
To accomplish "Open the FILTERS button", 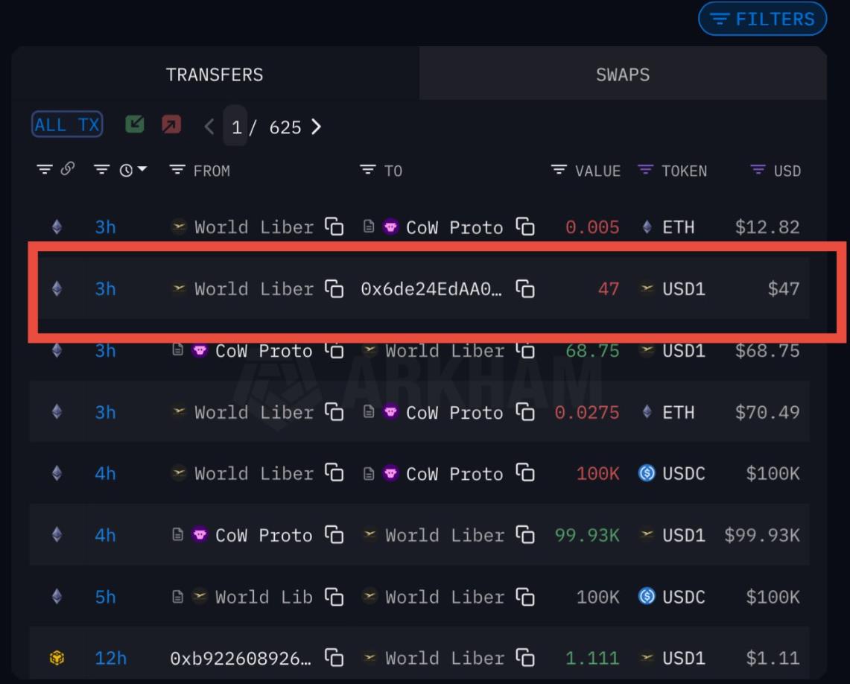I will click(x=762, y=19).
